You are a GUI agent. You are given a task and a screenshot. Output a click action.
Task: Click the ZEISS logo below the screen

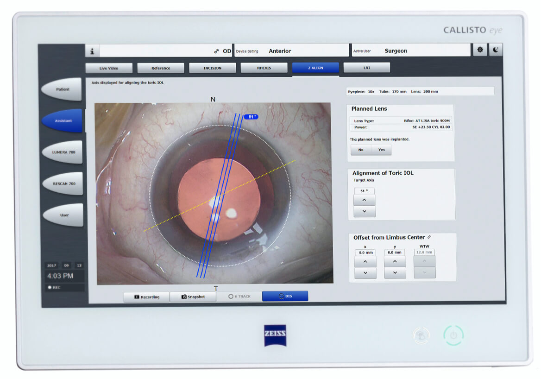275,336
